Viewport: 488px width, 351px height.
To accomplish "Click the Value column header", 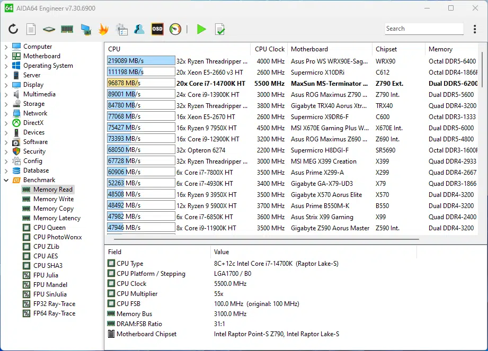I will 314,252.
